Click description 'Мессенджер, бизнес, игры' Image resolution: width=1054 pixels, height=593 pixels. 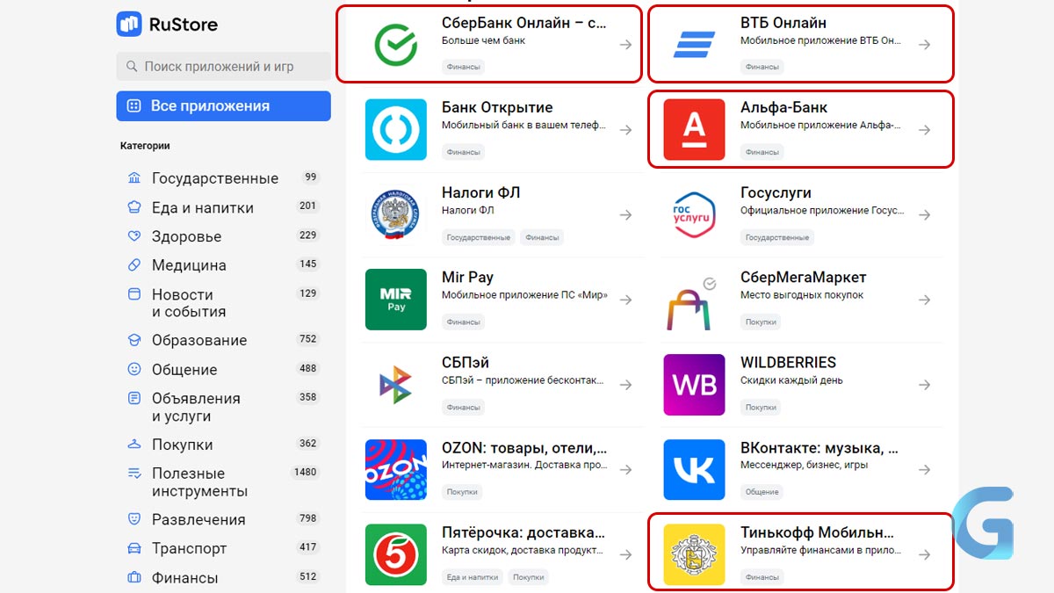click(x=805, y=466)
